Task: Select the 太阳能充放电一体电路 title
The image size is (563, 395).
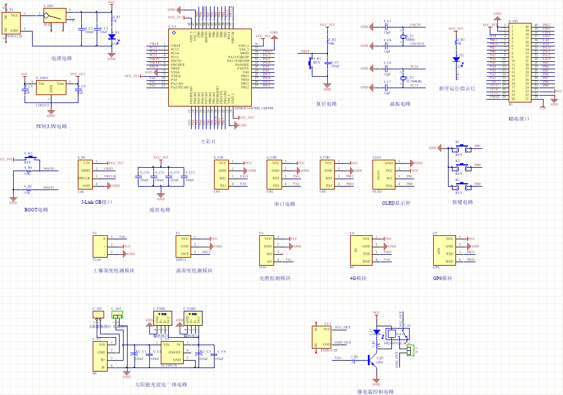Action: 161,385
